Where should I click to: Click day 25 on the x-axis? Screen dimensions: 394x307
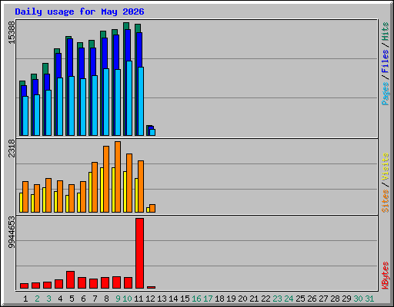pyautogui.click(x=300, y=299)
